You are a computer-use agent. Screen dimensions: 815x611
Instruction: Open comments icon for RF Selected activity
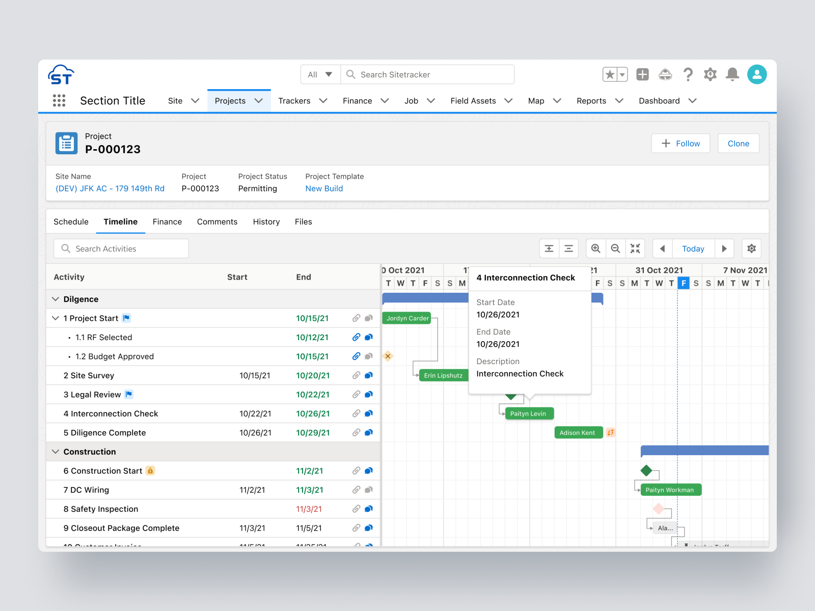[369, 337]
